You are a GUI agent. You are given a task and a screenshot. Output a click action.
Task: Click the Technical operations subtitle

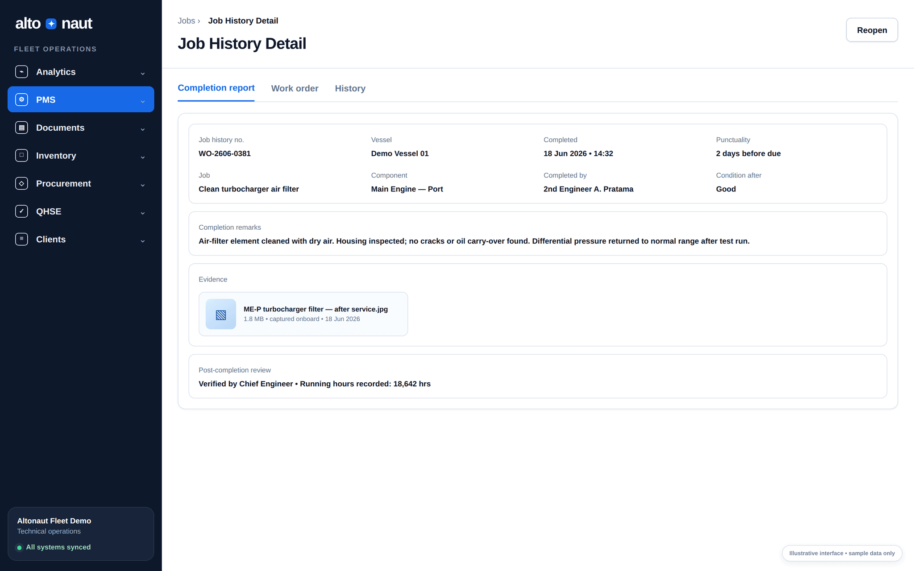(49, 531)
